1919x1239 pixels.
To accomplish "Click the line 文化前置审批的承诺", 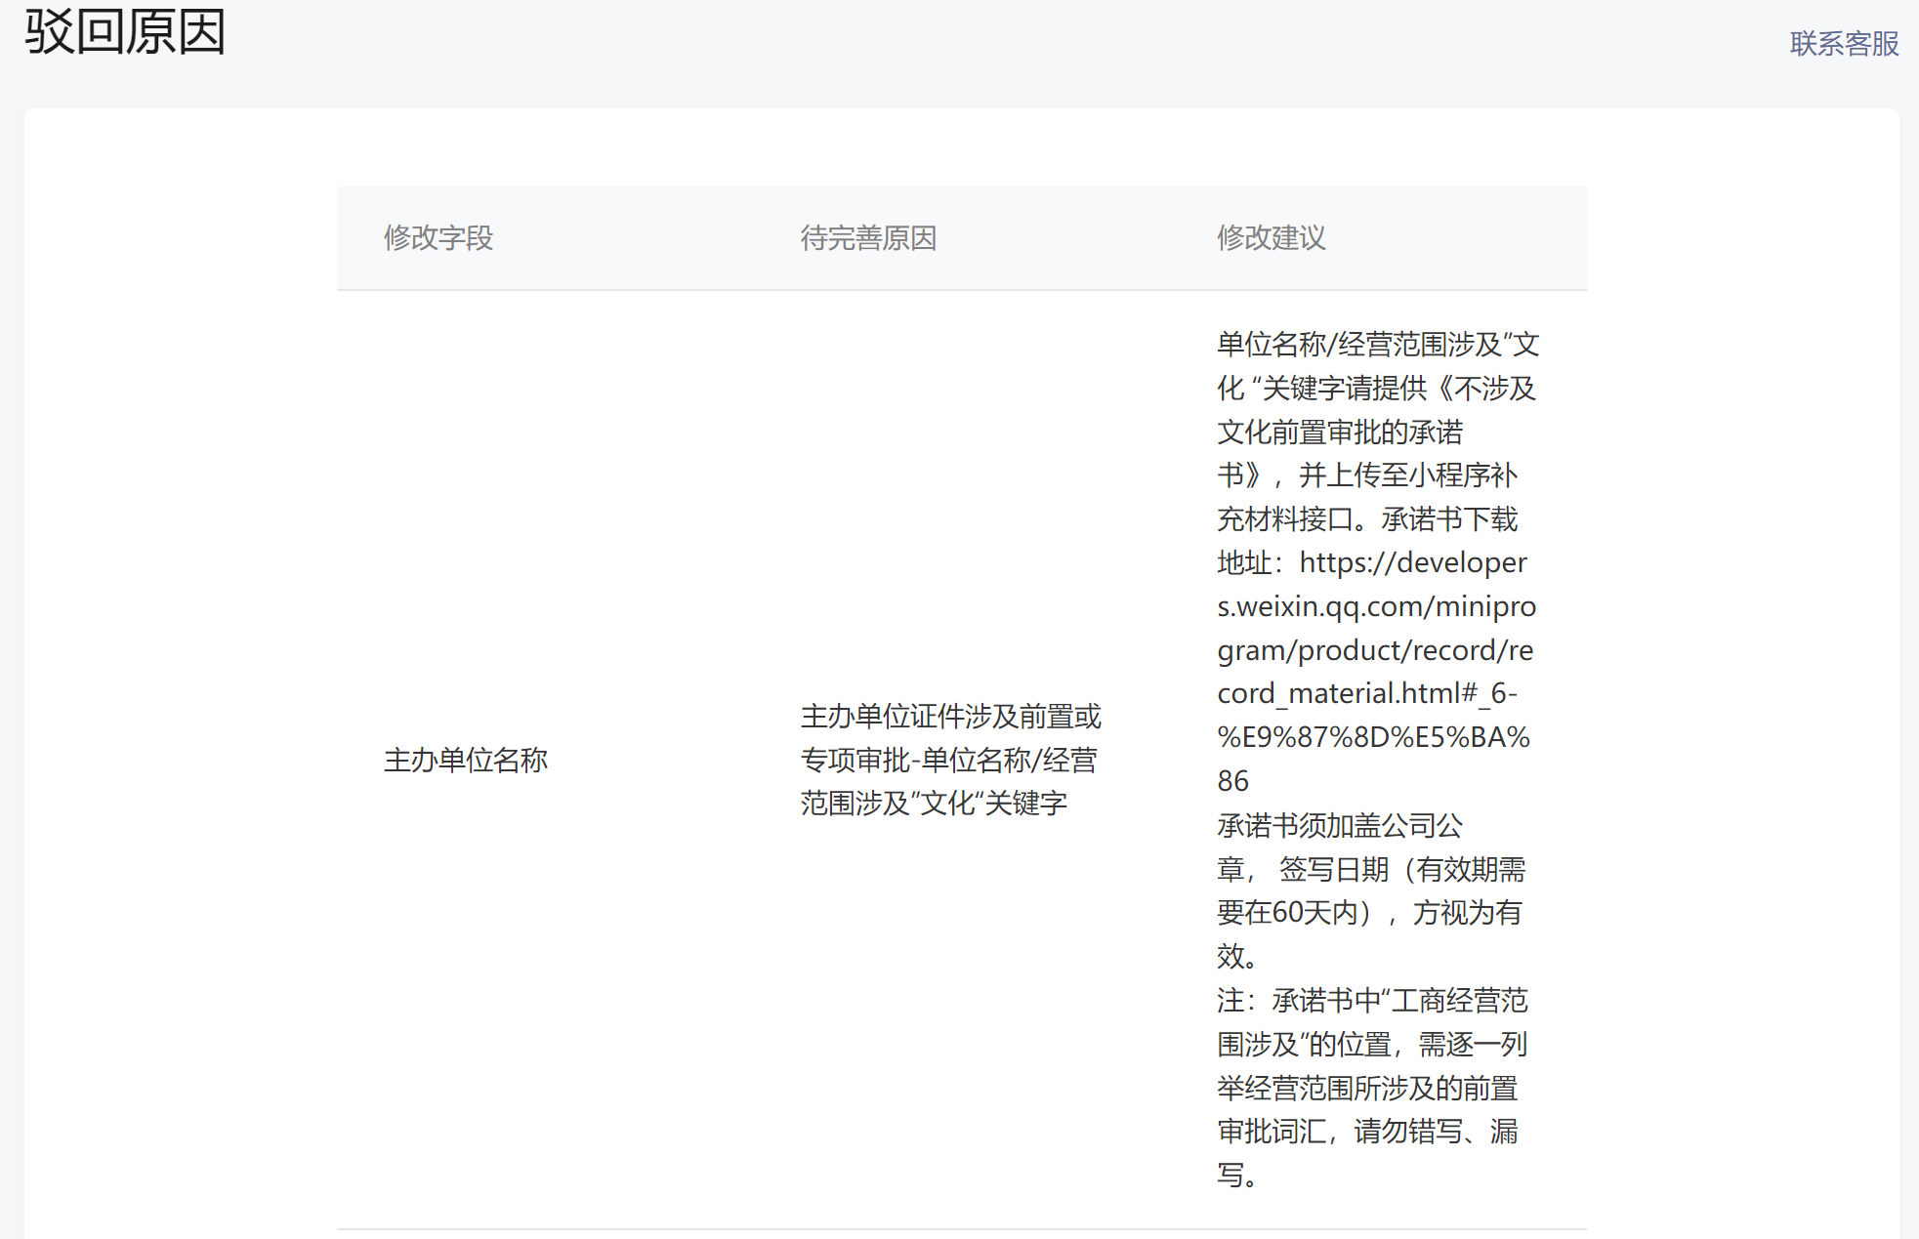I will 1339,432.
